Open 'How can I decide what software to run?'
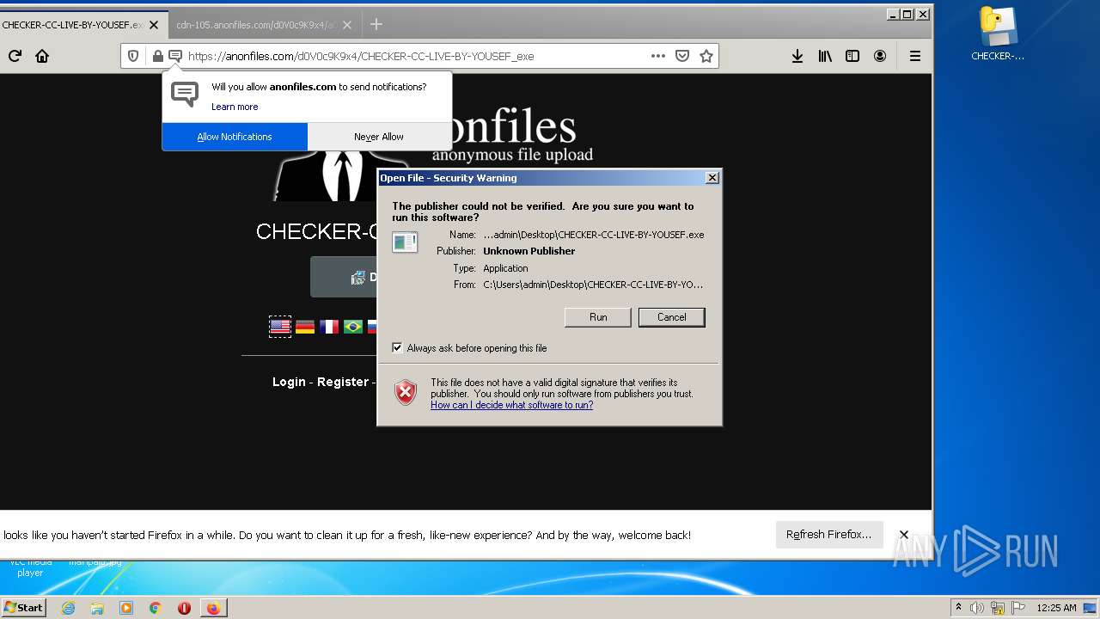Screen dimensions: 1100x619 pyautogui.click(x=512, y=405)
